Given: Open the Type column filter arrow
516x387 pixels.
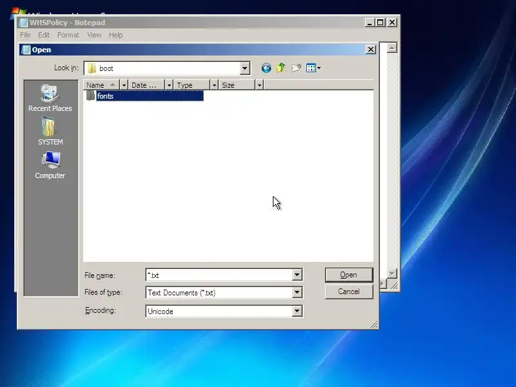Looking at the screenshot, I should click(214, 85).
